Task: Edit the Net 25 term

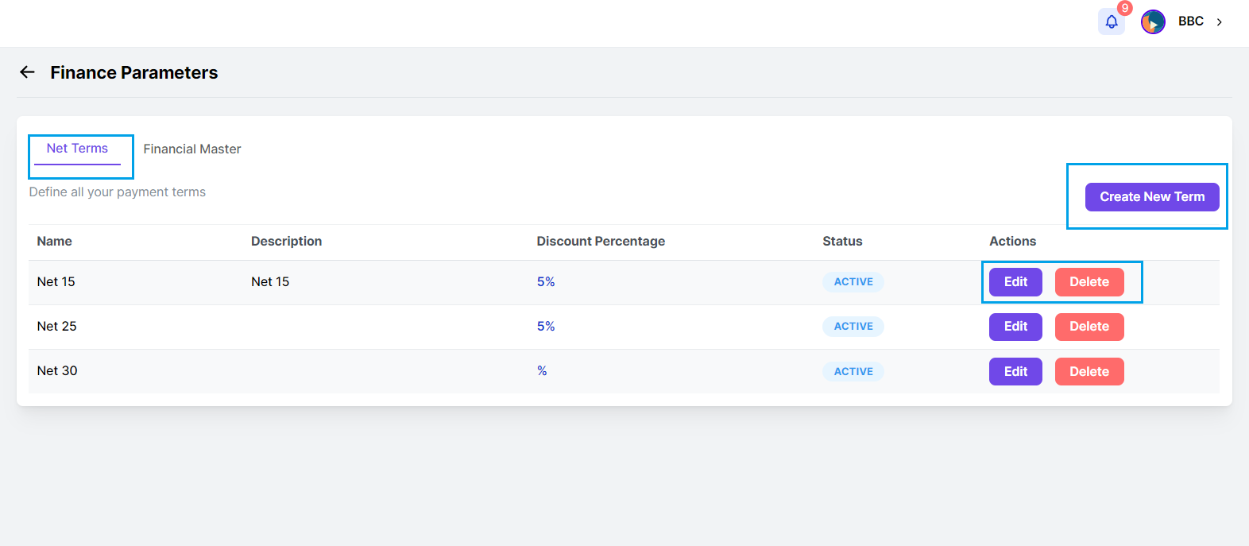Action: [x=1015, y=327]
